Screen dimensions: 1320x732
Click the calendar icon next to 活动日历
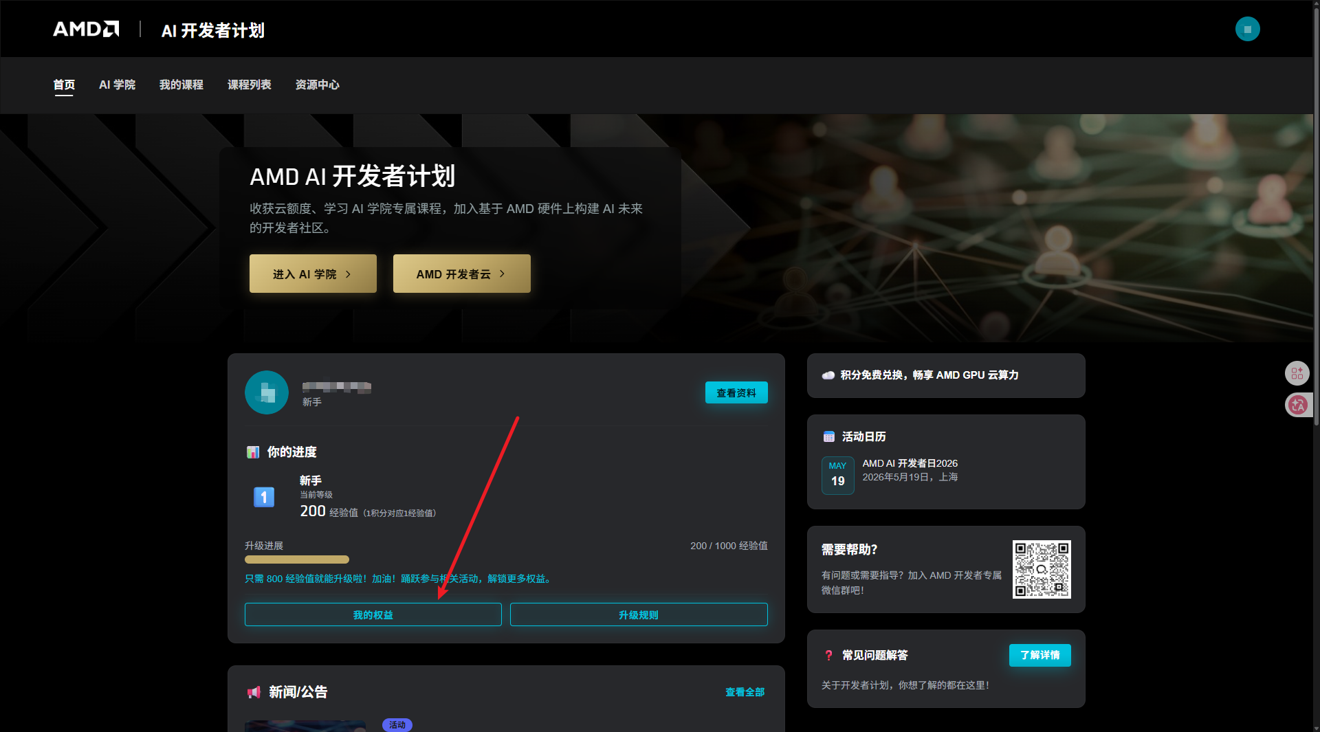coord(829,436)
